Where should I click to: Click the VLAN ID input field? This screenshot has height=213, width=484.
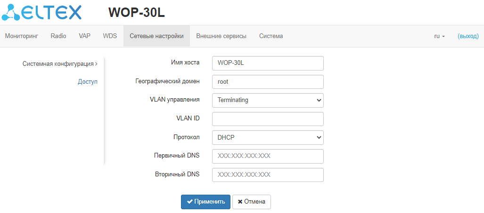coord(268,119)
